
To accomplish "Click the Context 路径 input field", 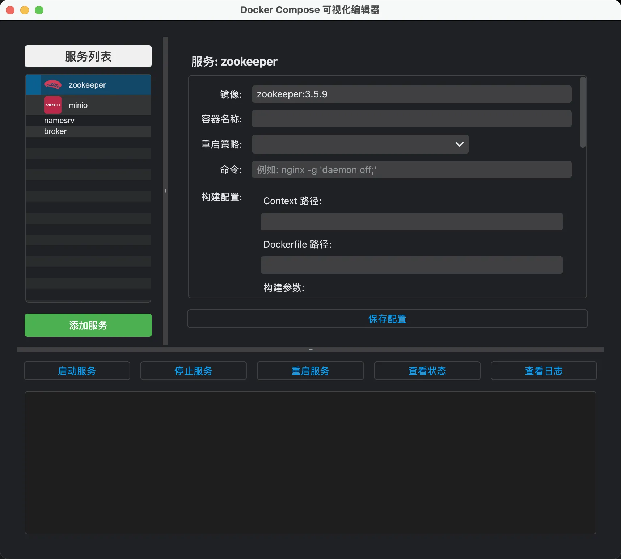I will coord(412,222).
